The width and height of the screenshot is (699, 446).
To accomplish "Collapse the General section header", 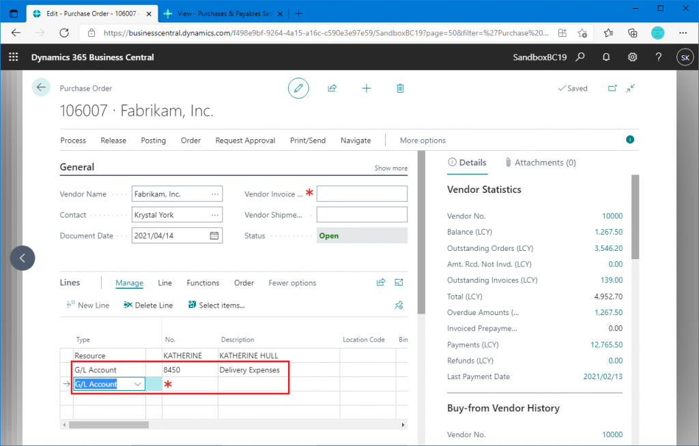I will [76, 167].
